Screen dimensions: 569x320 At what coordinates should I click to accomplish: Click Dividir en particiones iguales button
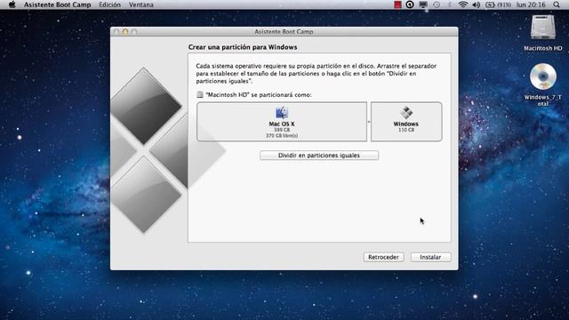point(319,156)
